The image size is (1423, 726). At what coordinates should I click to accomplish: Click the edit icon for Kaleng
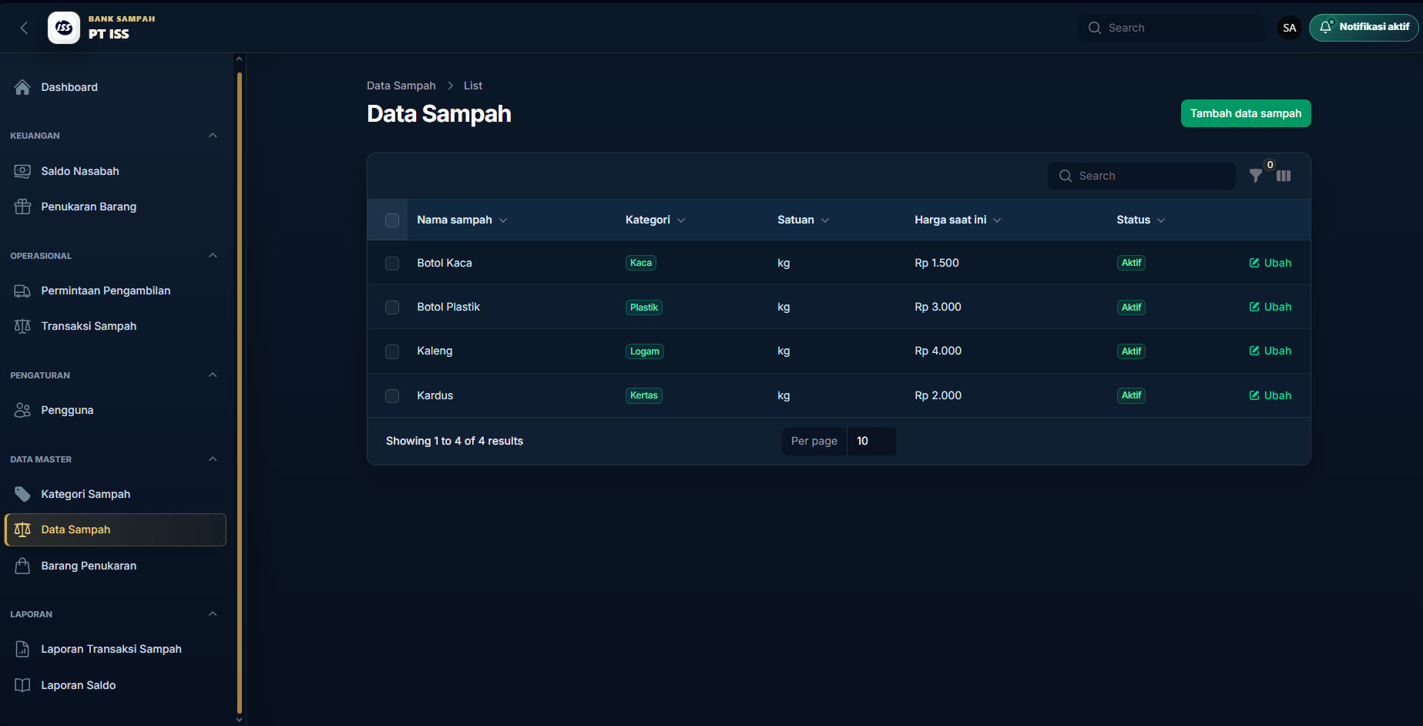(x=1254, y=351)
